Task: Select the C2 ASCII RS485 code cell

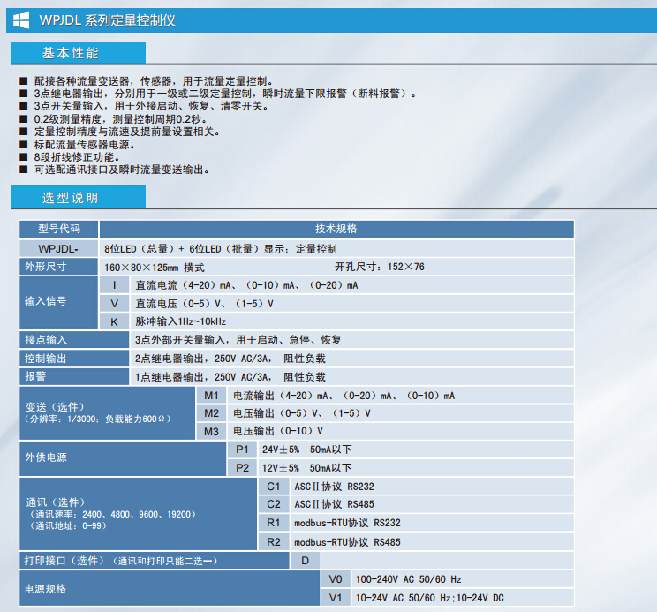Action: tap(273, 504)
